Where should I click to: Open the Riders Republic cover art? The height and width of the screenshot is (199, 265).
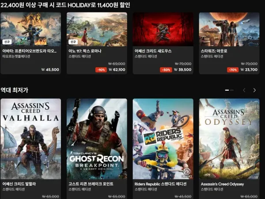click(163, 139)
